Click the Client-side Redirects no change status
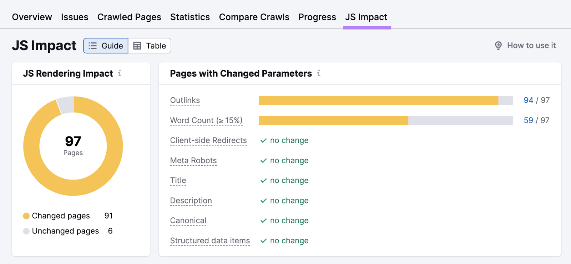Screen dimensions: 571x264 (x=284, y=140)
